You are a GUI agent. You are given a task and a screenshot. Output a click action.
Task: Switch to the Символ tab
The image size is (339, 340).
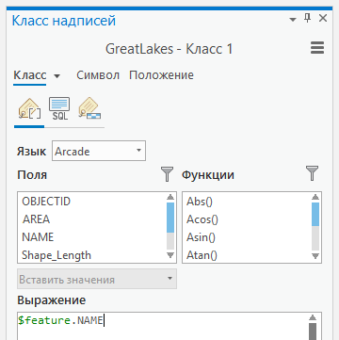pyautogui.click(x=98, y=75)
